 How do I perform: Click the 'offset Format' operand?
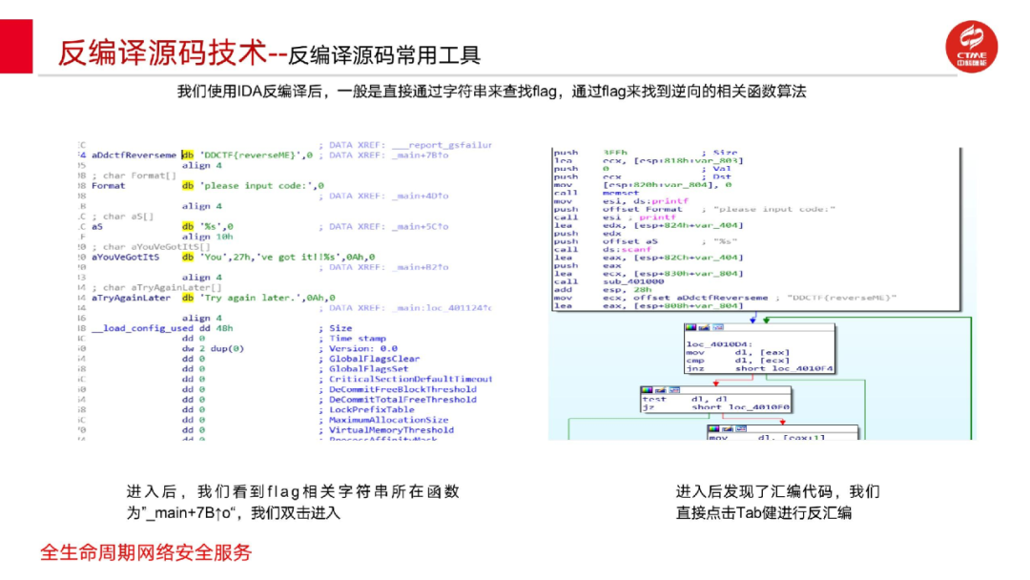643,210
